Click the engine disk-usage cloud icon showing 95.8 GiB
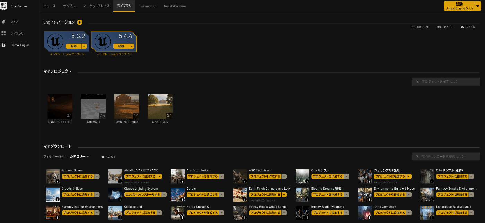485x223 pixels. pyautogui.click(x=462, y=27)
